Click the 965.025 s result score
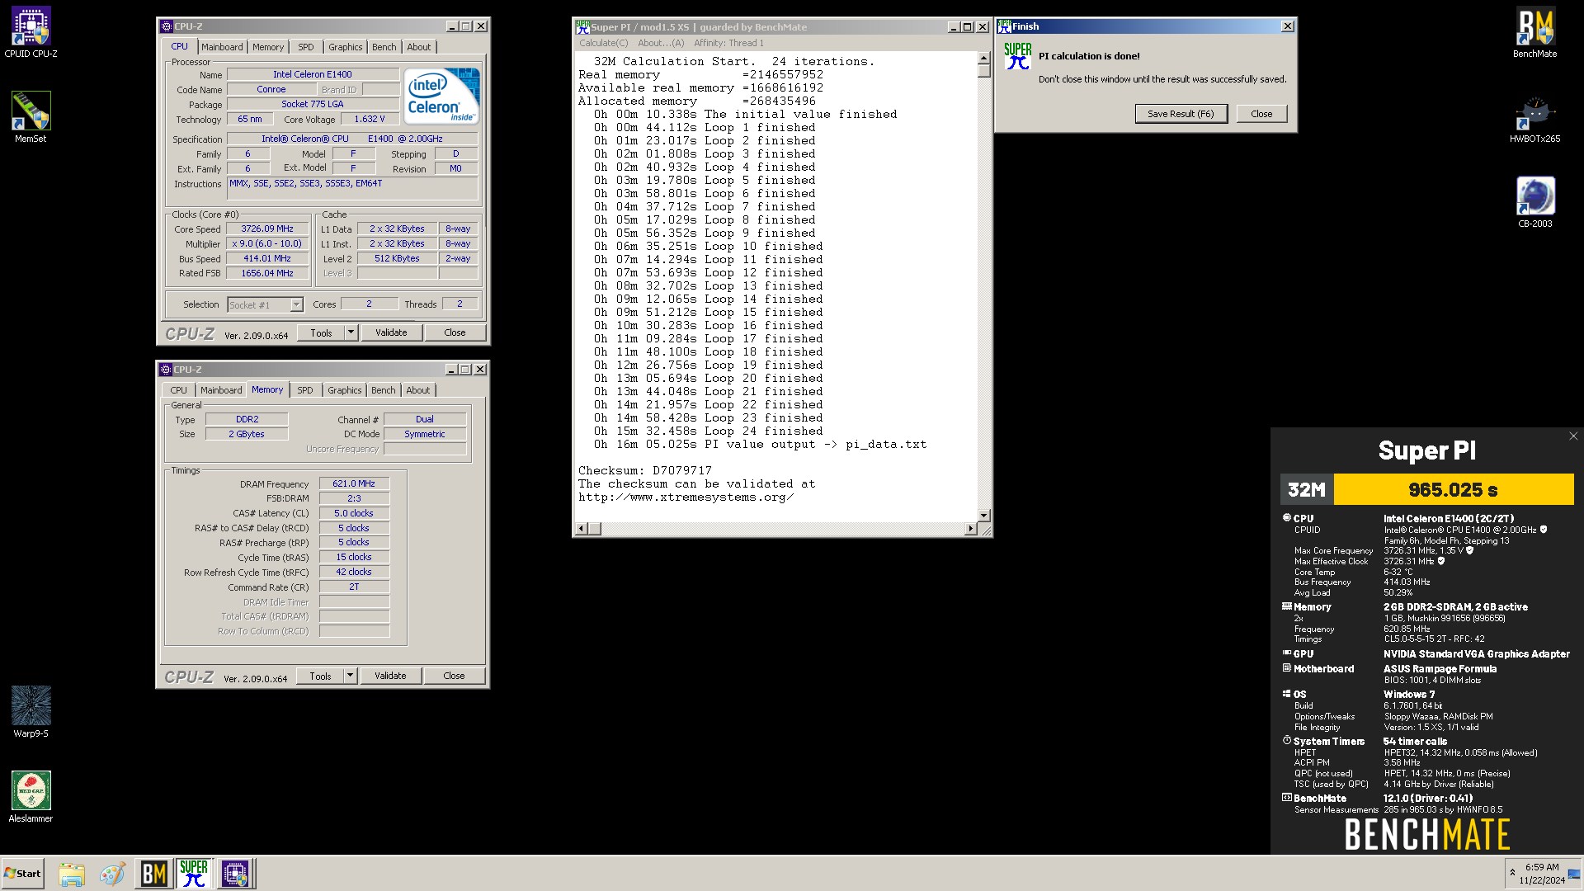 coord(1453,489)
